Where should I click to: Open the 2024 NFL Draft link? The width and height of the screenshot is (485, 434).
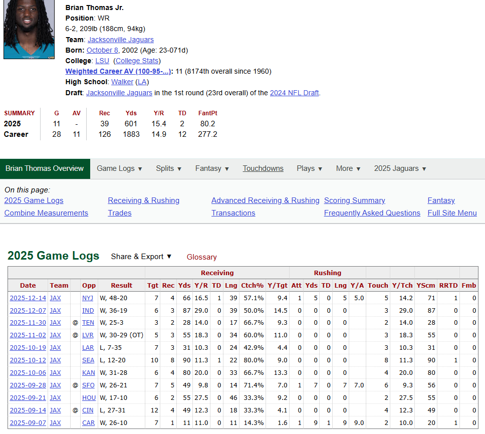coord(294,93)
